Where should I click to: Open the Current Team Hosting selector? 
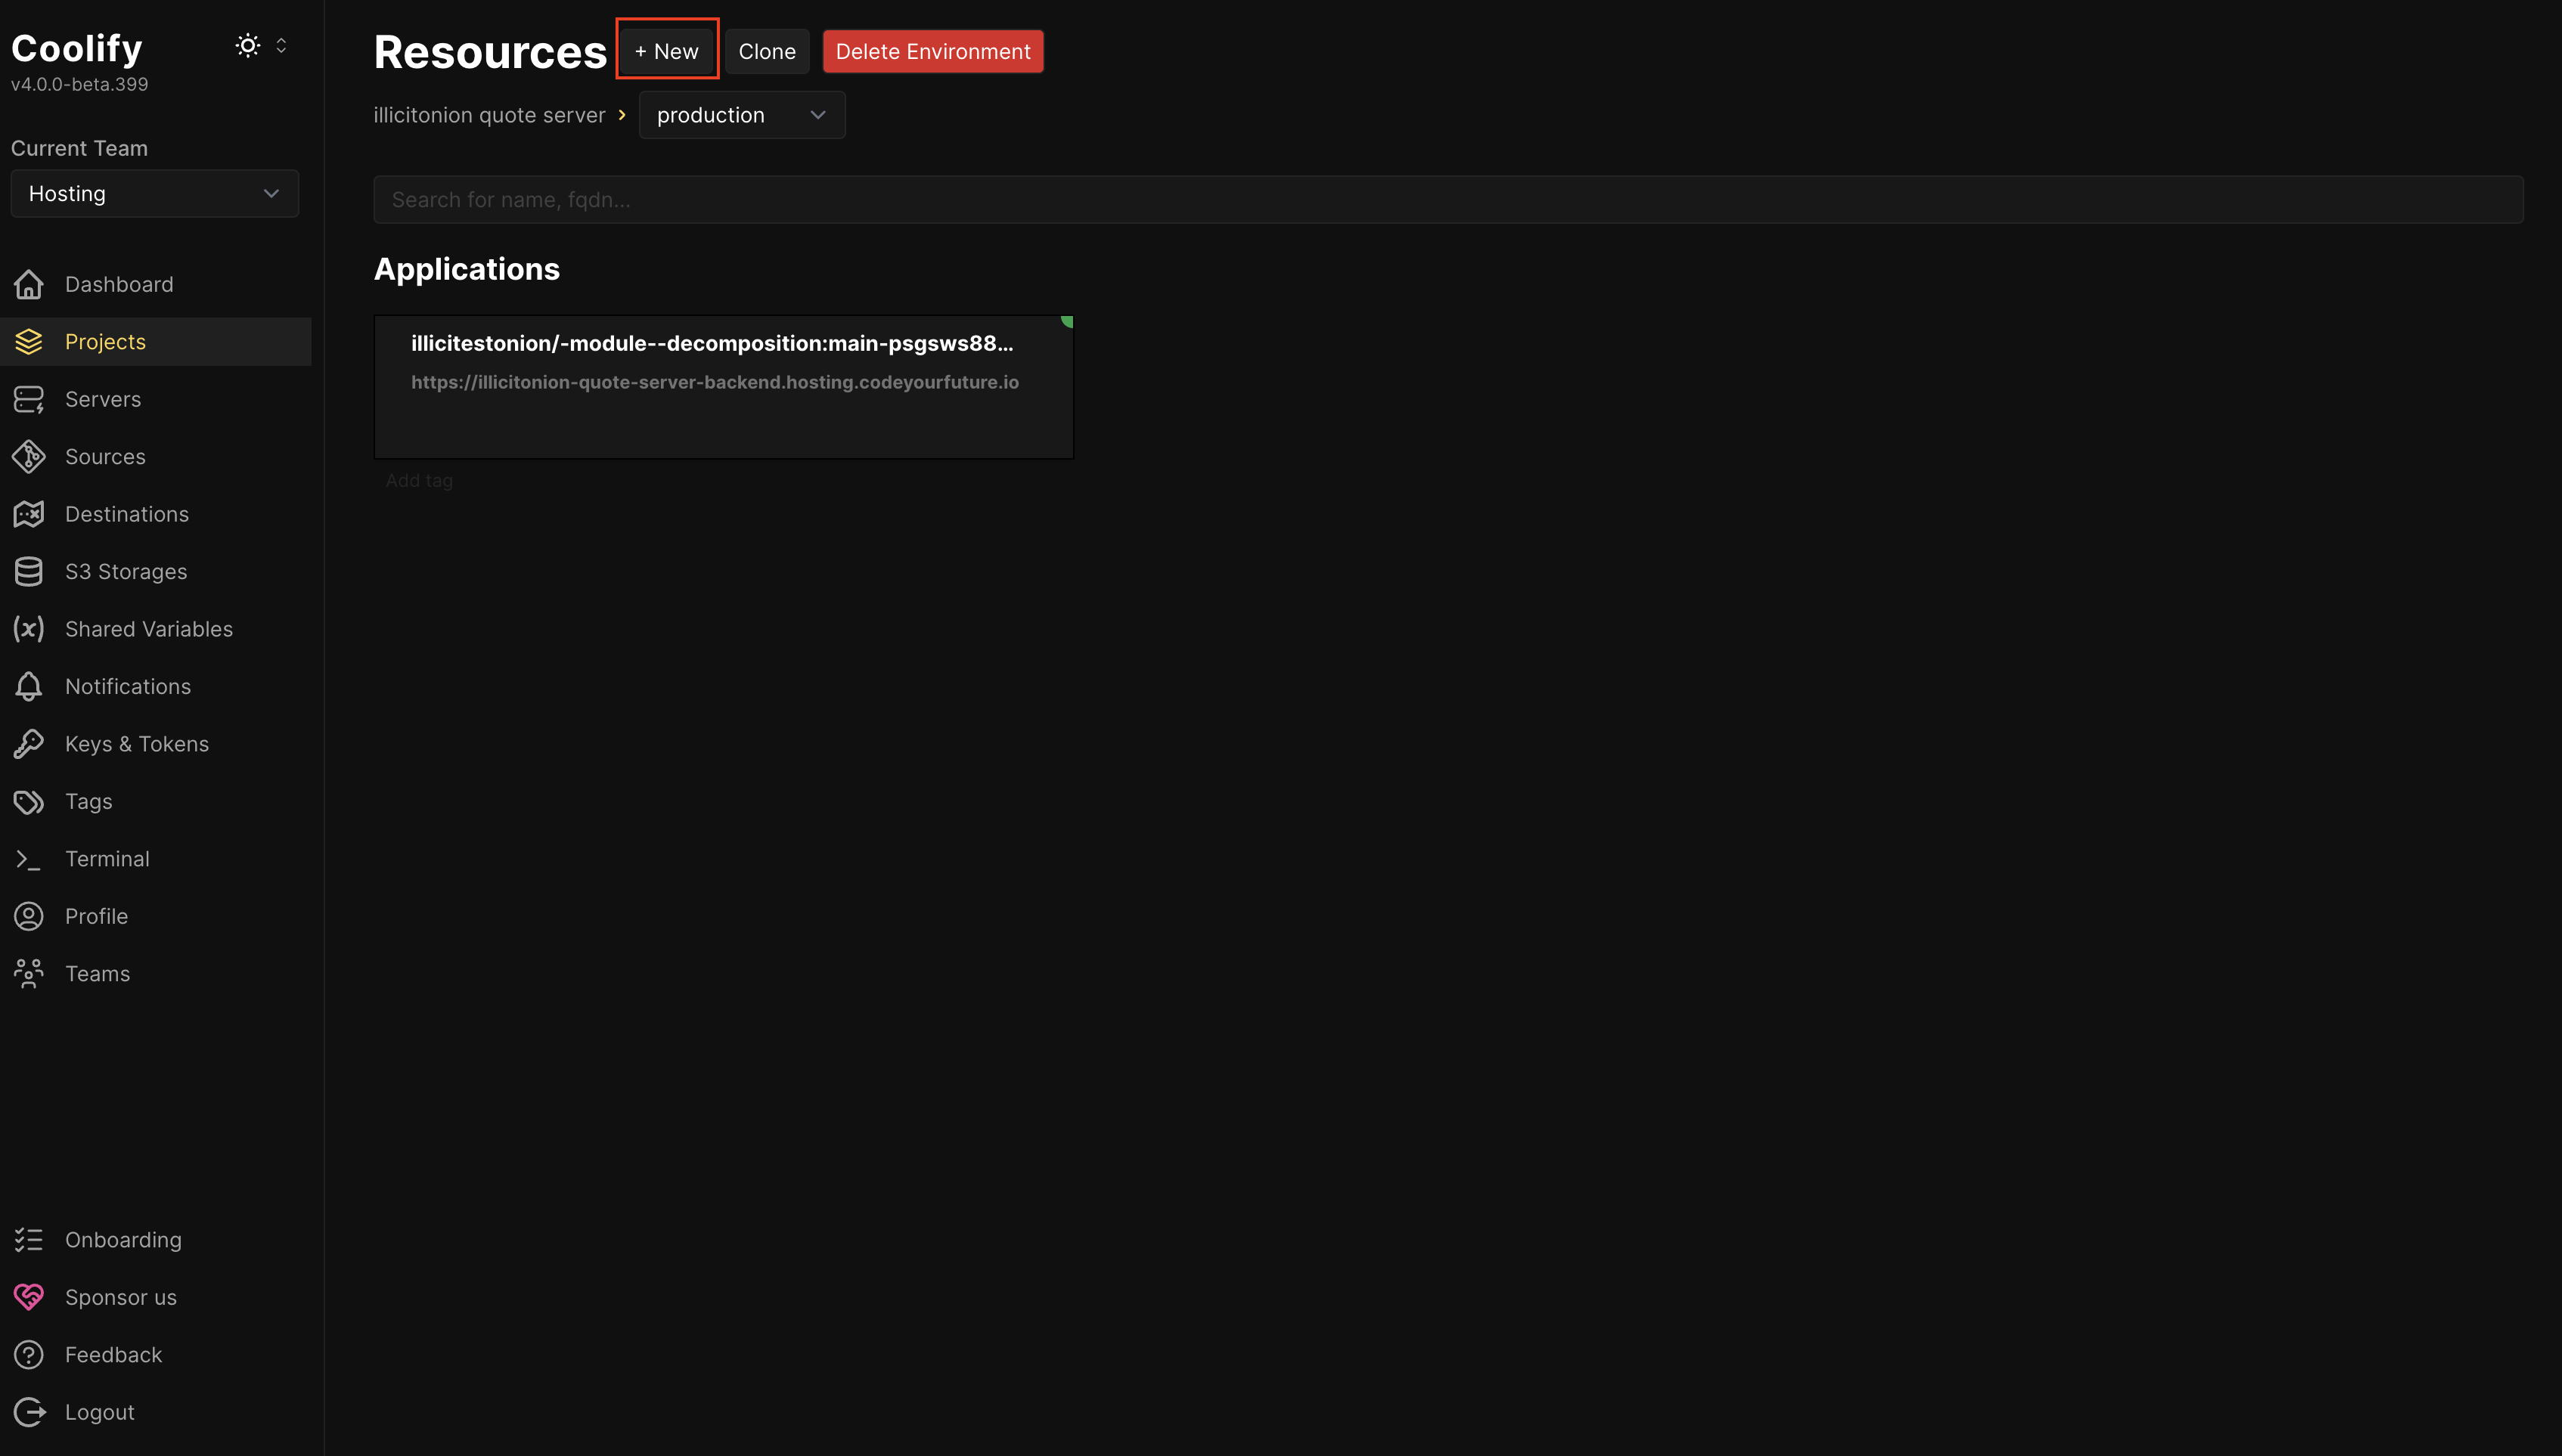[x=154, y=193]
